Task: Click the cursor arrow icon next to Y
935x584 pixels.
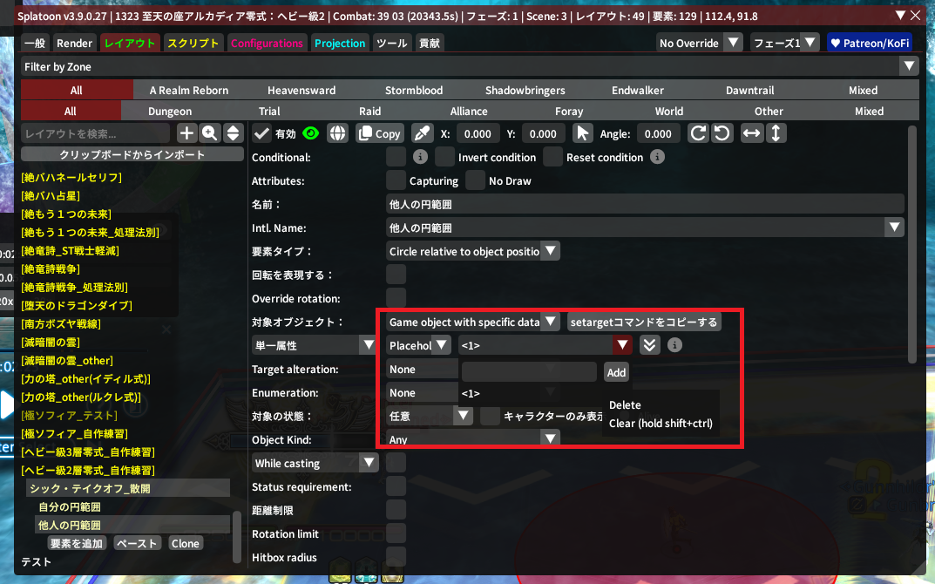Action: pos(582,133)
